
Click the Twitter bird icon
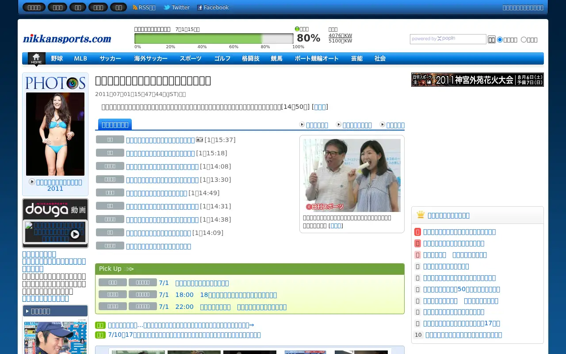167,8
